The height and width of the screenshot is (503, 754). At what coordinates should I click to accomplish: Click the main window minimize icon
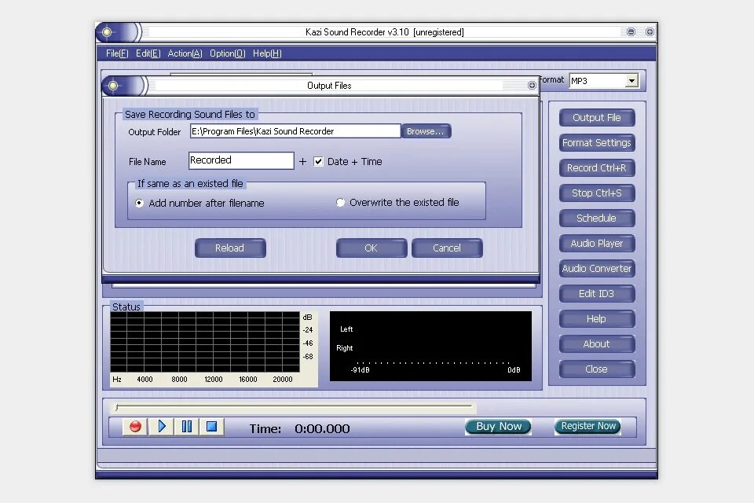click(631, 31)
